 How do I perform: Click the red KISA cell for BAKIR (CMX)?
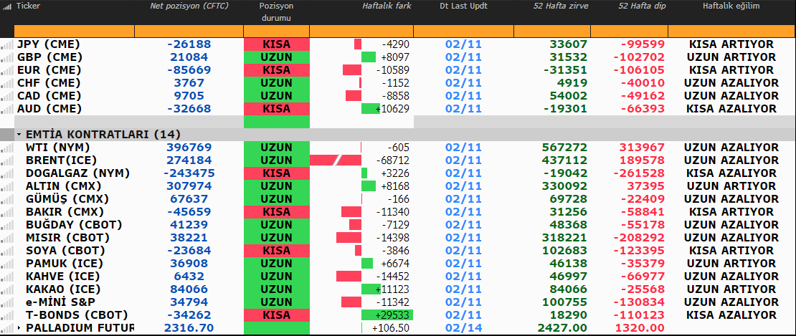pos(276,212)
